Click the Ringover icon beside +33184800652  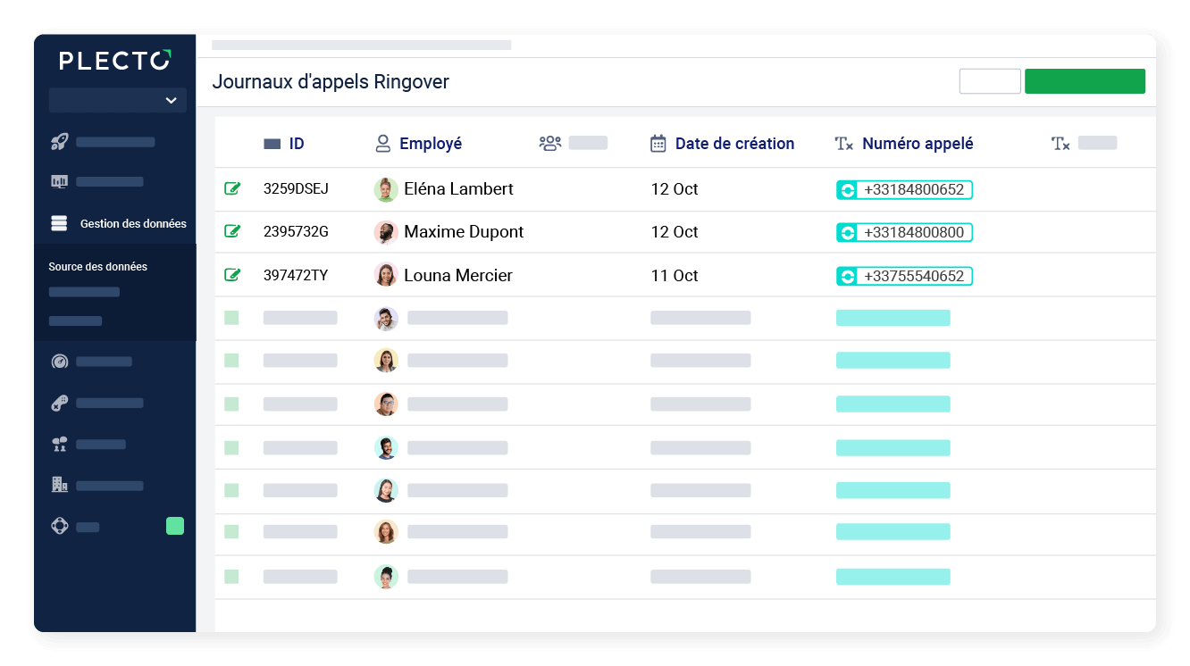[x=847, y=189]
